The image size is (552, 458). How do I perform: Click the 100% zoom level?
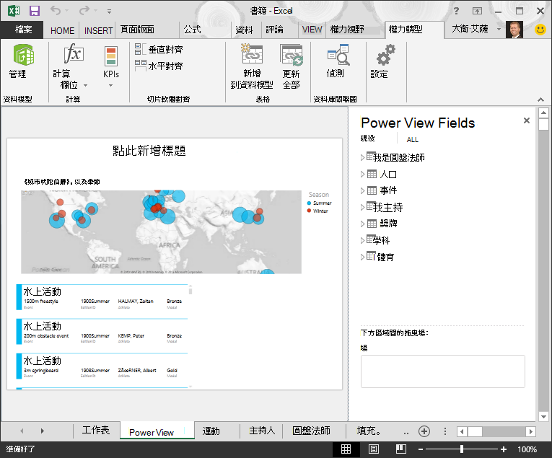click(x=527, y=449)
